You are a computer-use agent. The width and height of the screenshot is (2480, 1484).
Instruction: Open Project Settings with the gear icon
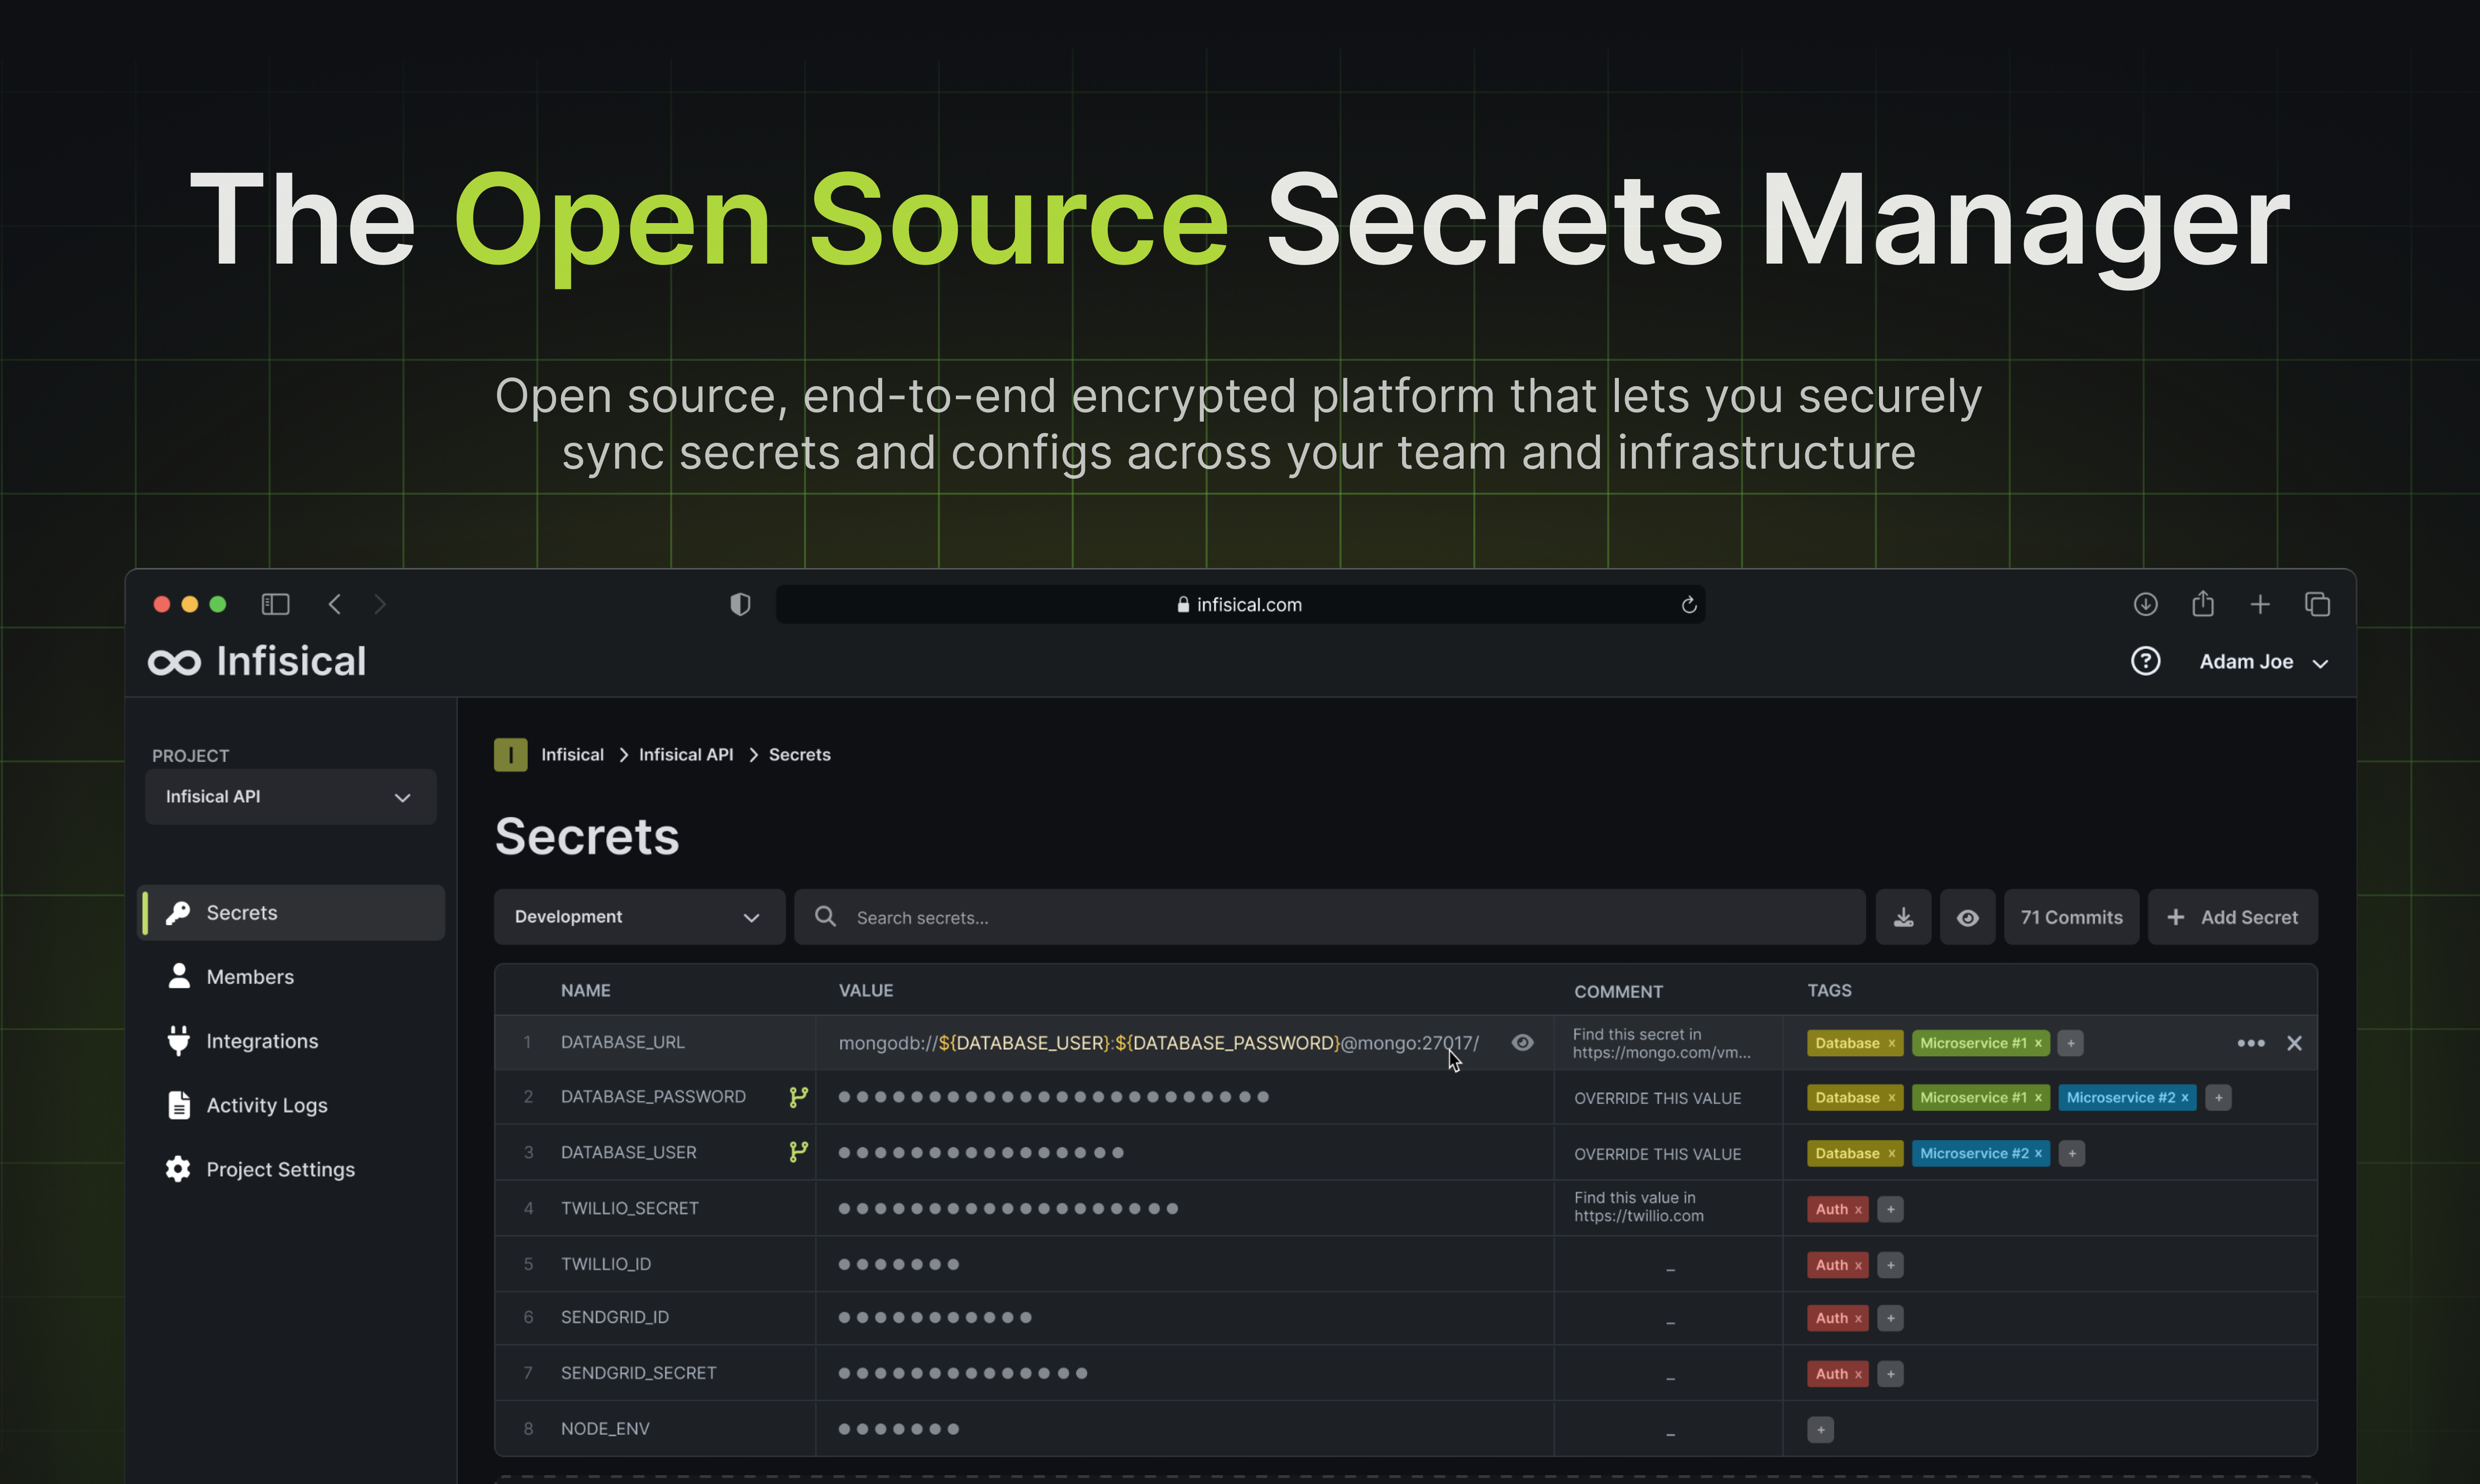[178, 1169]
